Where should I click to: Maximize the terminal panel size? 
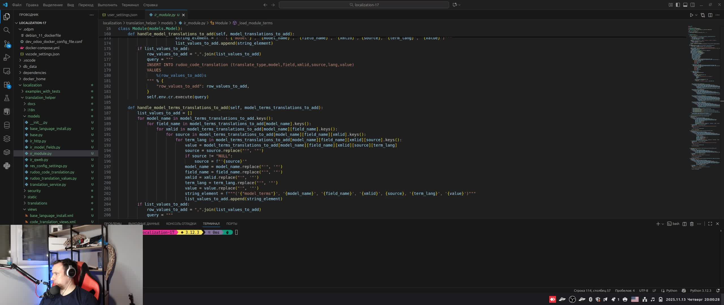pyautogui.click(x=710, y=224)
